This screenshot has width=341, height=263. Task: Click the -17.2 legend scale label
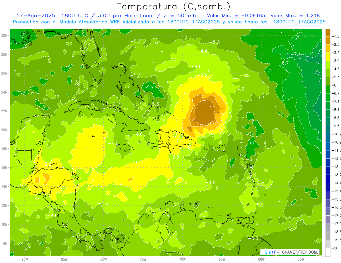click(336, 215)
